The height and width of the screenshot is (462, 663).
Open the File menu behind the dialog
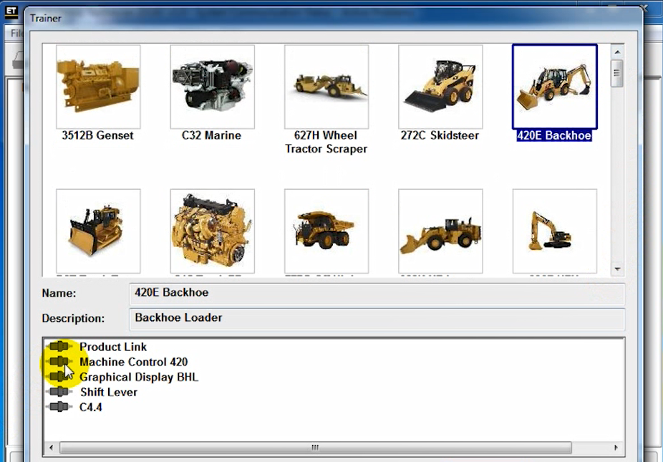coord(16,34)
